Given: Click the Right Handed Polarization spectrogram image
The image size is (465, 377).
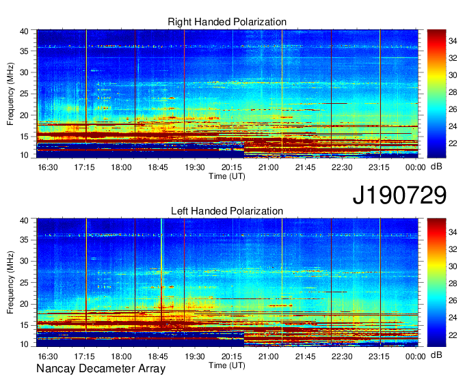Looking at the screenshot, I should (x=227, y=94).
